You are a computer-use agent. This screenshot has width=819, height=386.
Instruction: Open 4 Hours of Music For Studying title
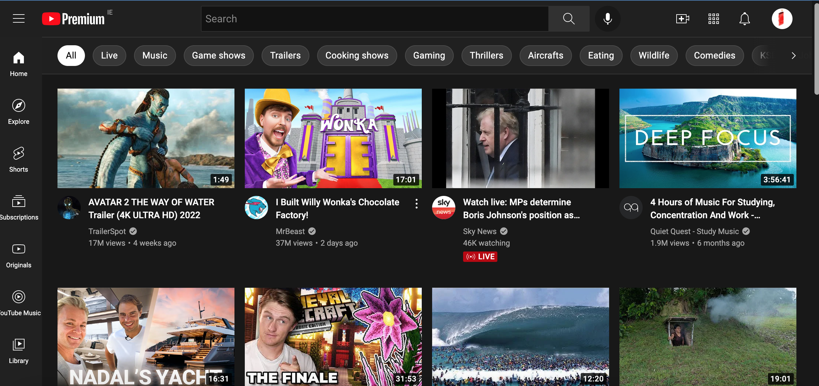(x=712, y=209)
